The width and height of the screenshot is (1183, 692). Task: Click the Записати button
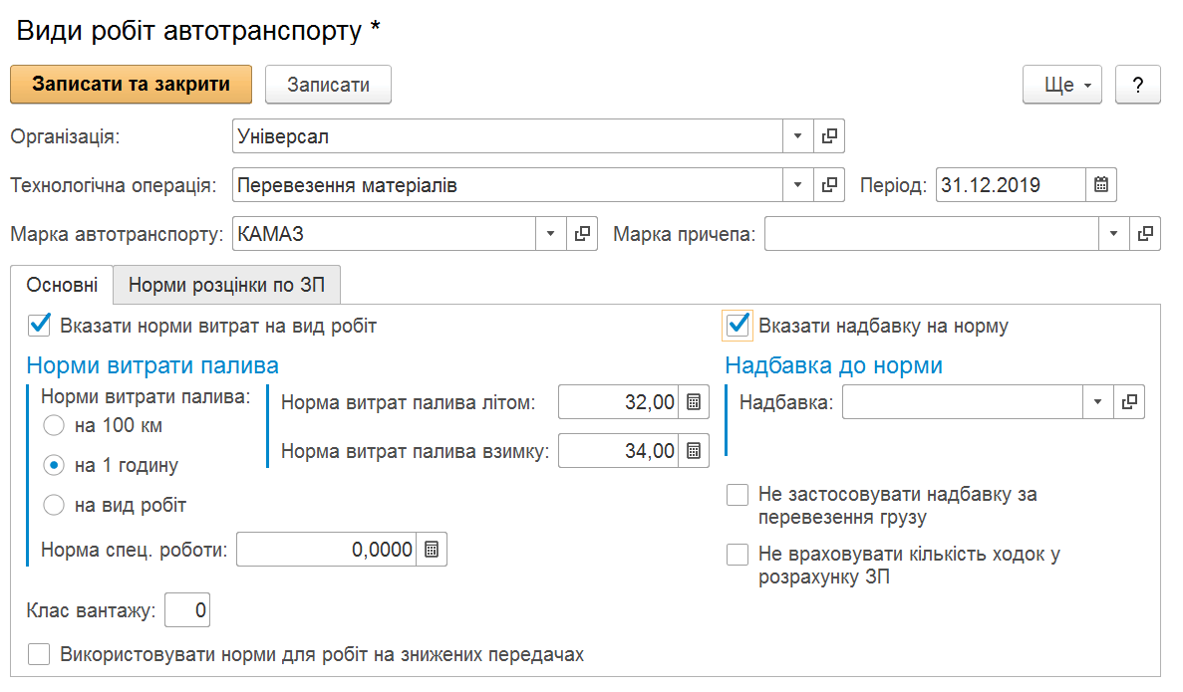click(x=328, y=85)
